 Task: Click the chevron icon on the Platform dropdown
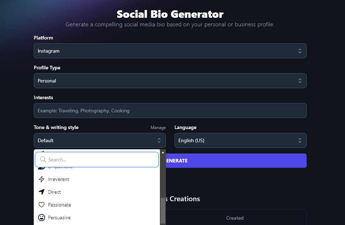point(301,51)
